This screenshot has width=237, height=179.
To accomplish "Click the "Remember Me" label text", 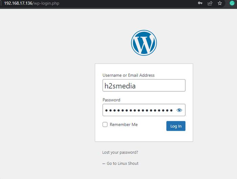I will (124, 125).
